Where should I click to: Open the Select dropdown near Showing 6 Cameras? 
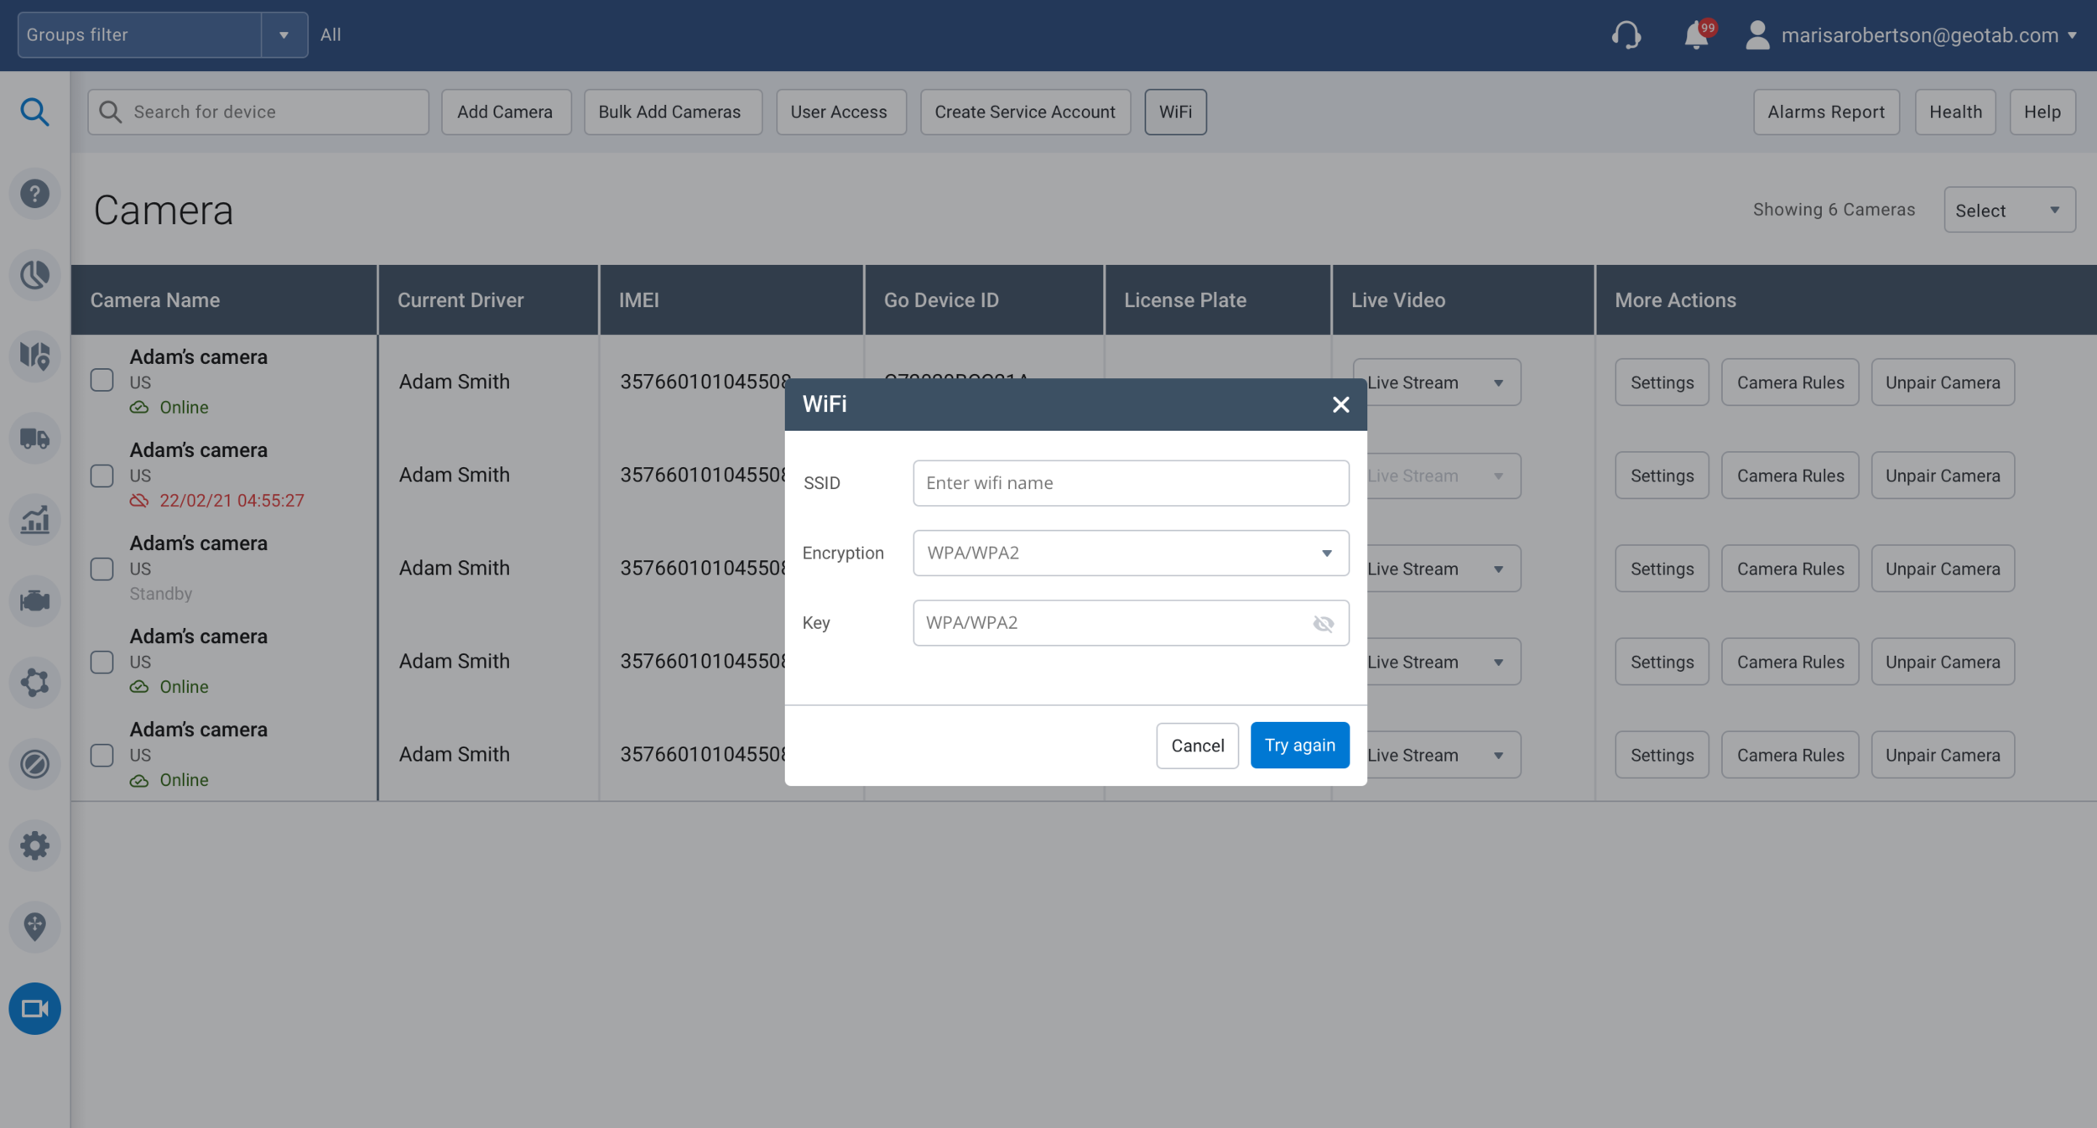click(x=2009, y=211)
